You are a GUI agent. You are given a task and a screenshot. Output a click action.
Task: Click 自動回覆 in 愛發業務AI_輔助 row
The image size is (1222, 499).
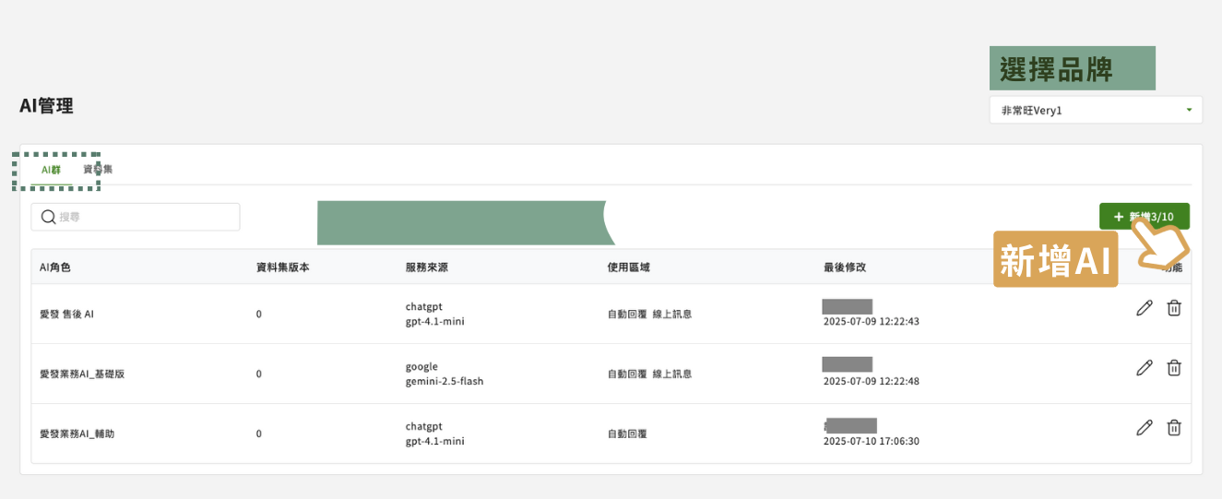[x=627, y=434]
